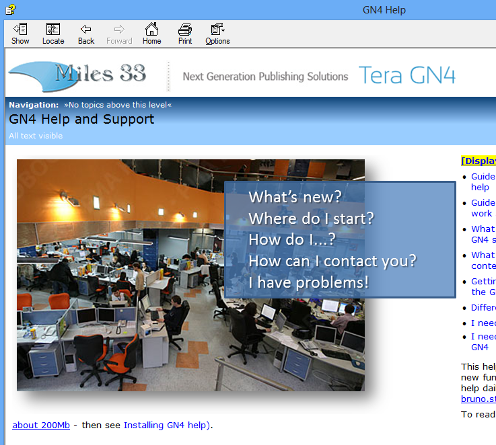Open the 'Differe...' list link
Screen dimensions: 496x445
[x=483, y=307]
